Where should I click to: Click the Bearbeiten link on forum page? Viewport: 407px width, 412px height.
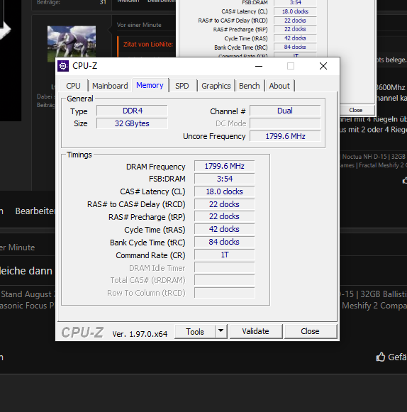coord(35,211)
